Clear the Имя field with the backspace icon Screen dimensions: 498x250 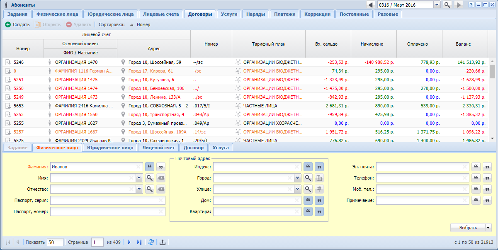click(160, 178)
